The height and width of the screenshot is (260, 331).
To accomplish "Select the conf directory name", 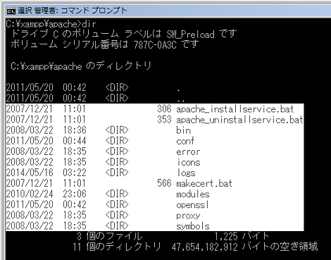I will pos(185,141).
